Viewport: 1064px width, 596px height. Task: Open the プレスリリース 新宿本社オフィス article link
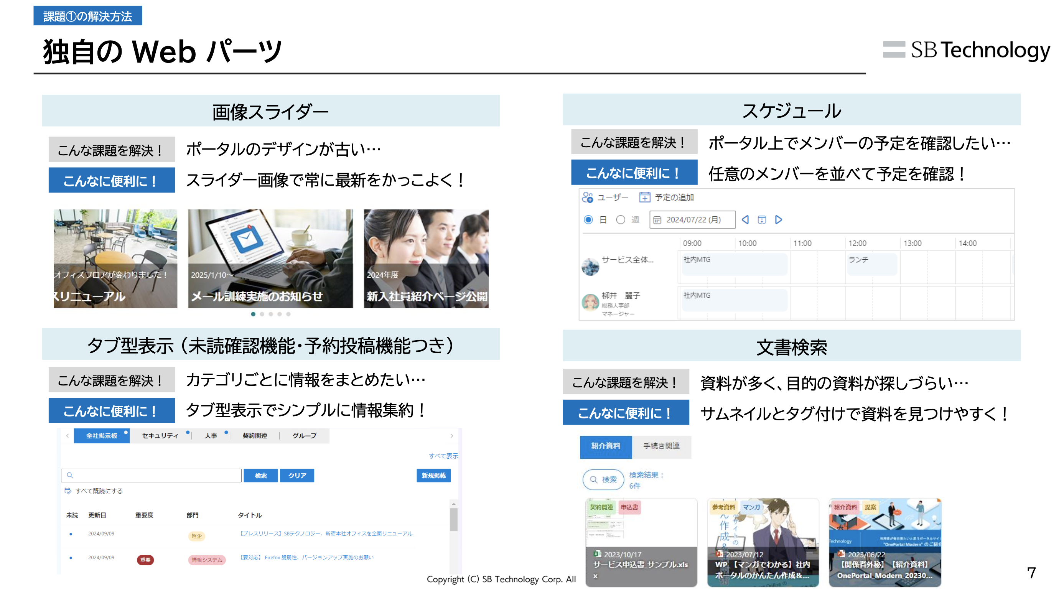click(326, 533)
